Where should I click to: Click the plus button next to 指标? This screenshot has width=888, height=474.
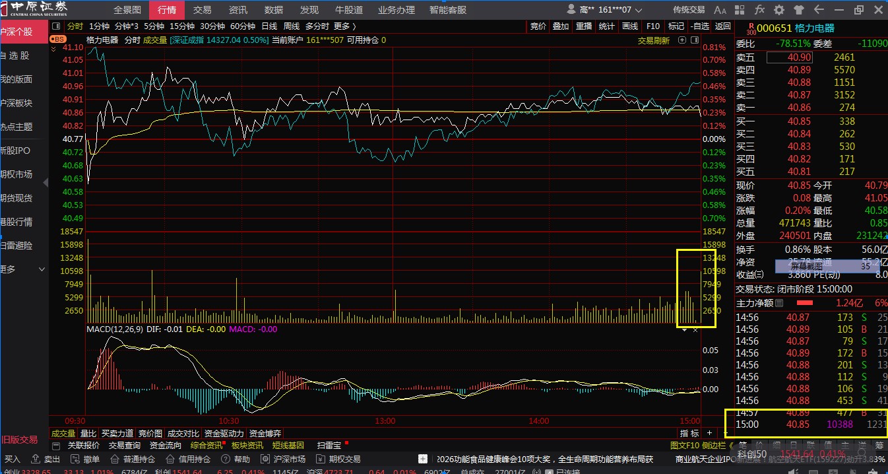click(710, 433)
